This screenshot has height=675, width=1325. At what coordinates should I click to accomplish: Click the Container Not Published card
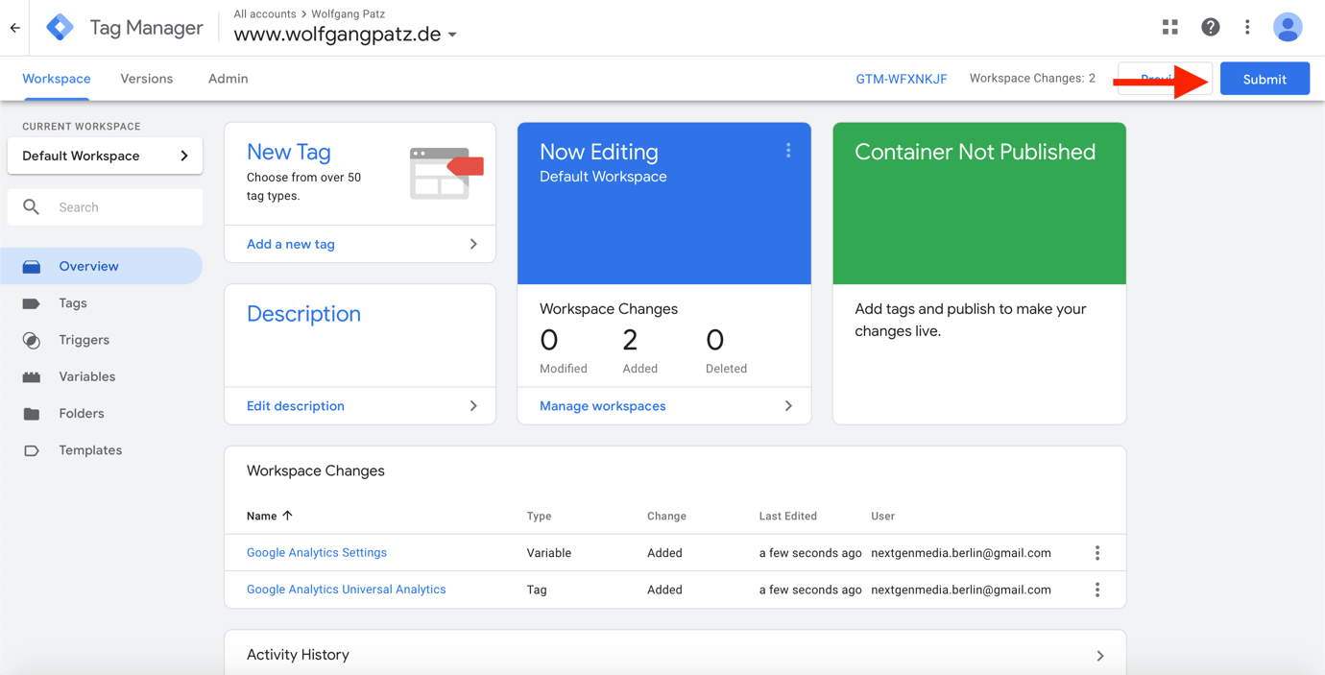(979, 274)
